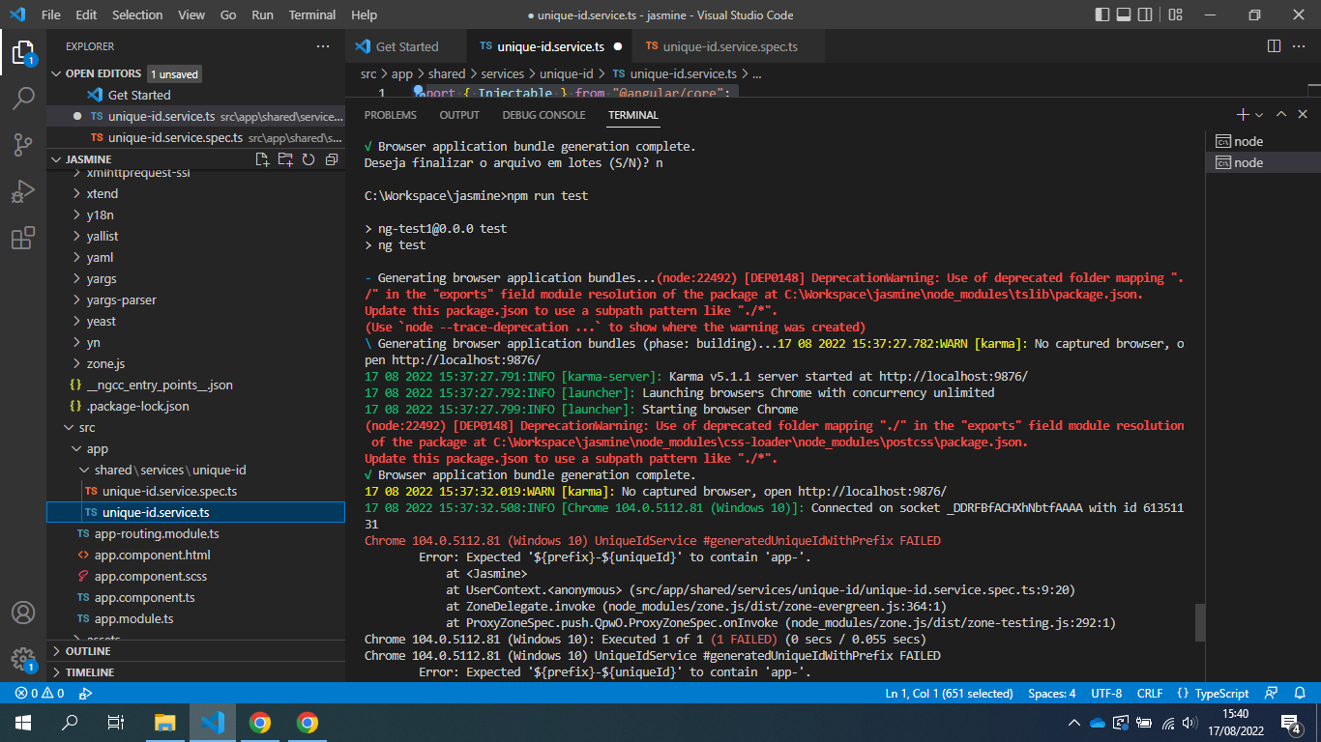Open Explorer more actions ellipsis
Image resolution: width=1321 pixels, height=742 pixels.
coord(323,46)
